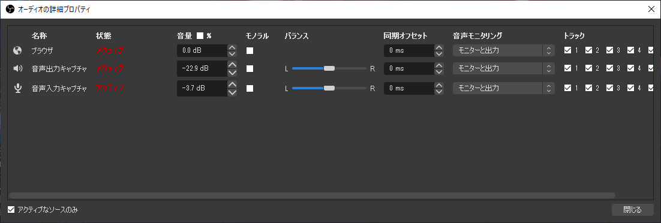Open 音声モニタリング dropdown for 音声出力キャプチャ
This screenshot has width=661, height=223.
pyautogui.click(x=503, y=68)
